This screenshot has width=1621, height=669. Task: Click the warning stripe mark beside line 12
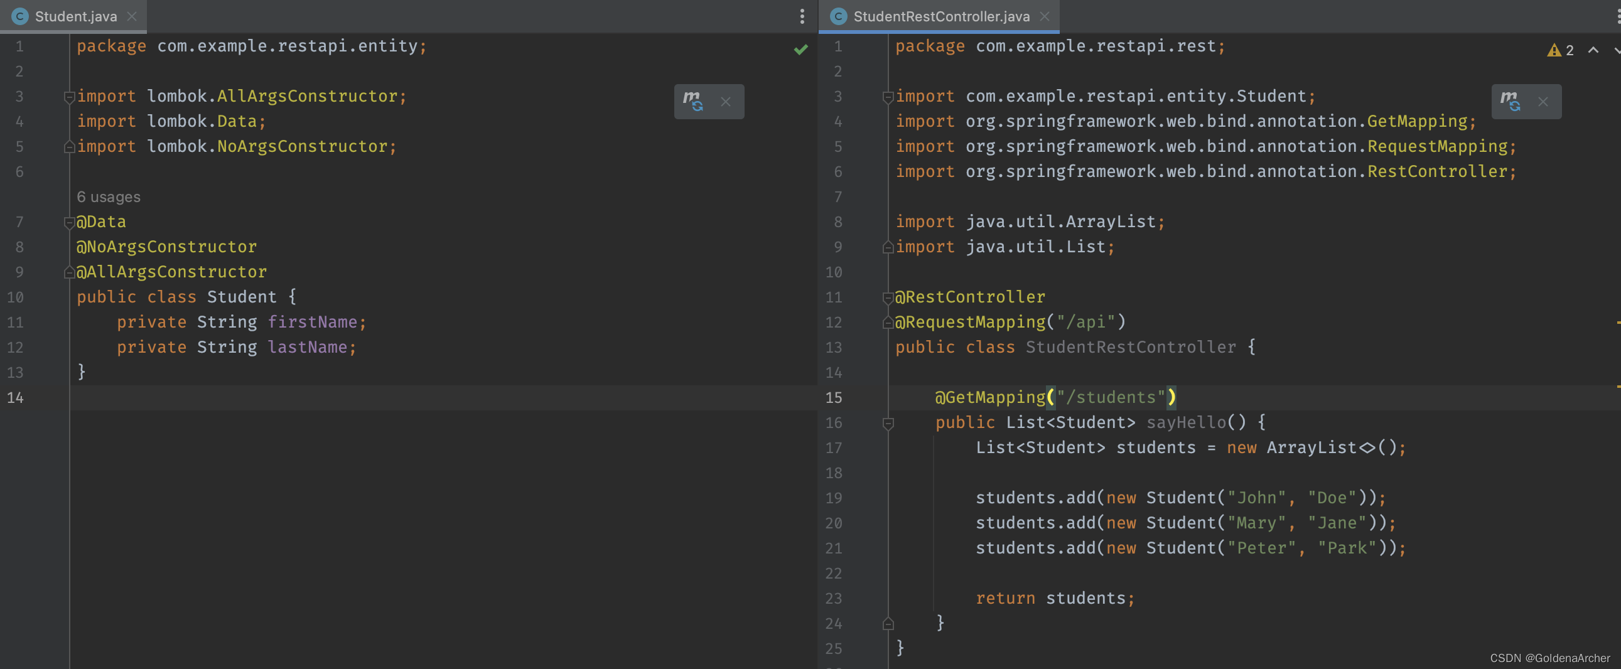[1618, 322]
